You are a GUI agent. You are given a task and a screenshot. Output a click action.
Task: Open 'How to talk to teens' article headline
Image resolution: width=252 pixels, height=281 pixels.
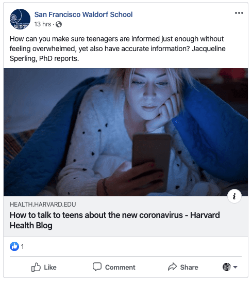coord(114,220)
